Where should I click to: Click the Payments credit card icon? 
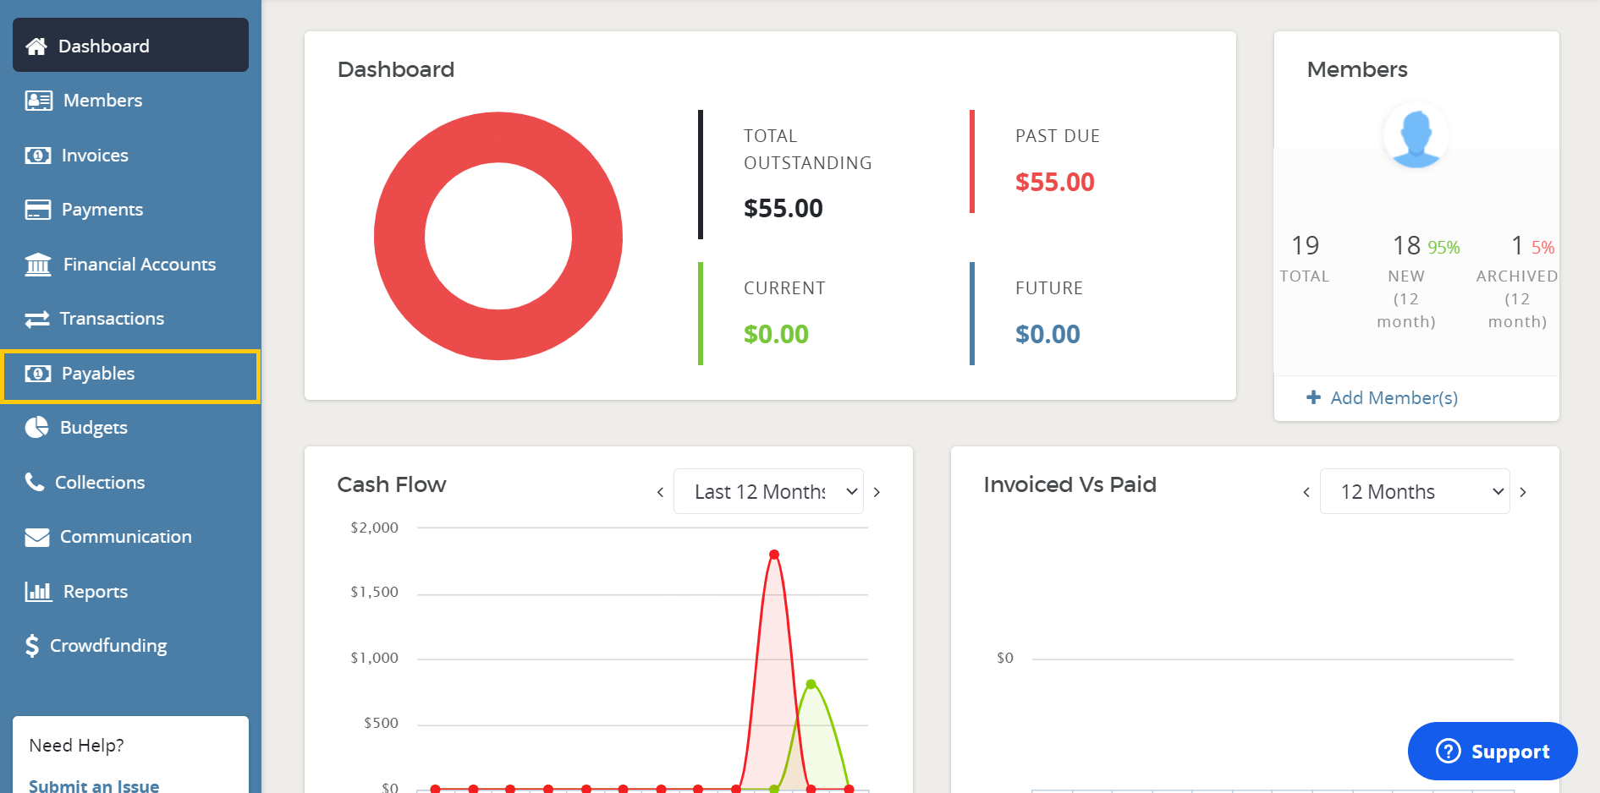pos(37,210)
